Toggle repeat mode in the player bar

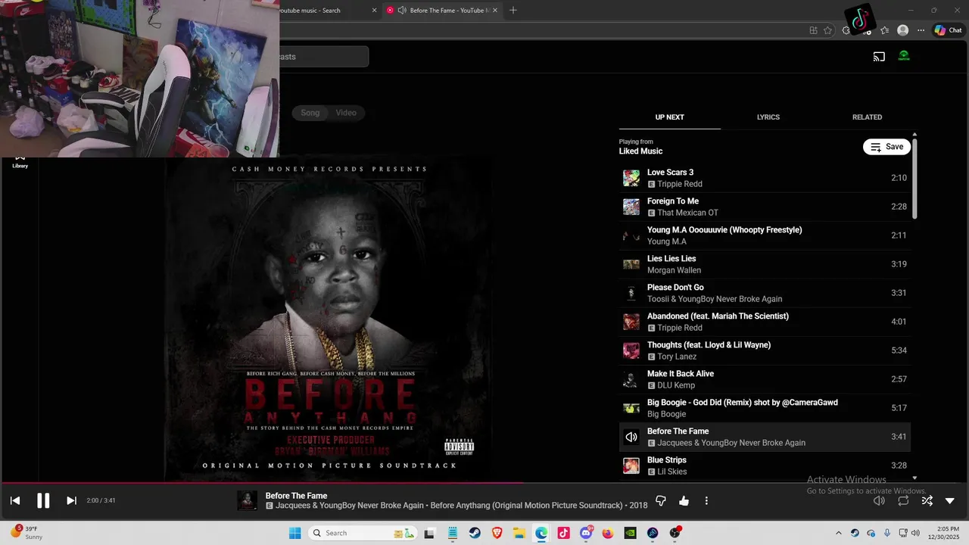pyautogui.click(x=903, y=500)
